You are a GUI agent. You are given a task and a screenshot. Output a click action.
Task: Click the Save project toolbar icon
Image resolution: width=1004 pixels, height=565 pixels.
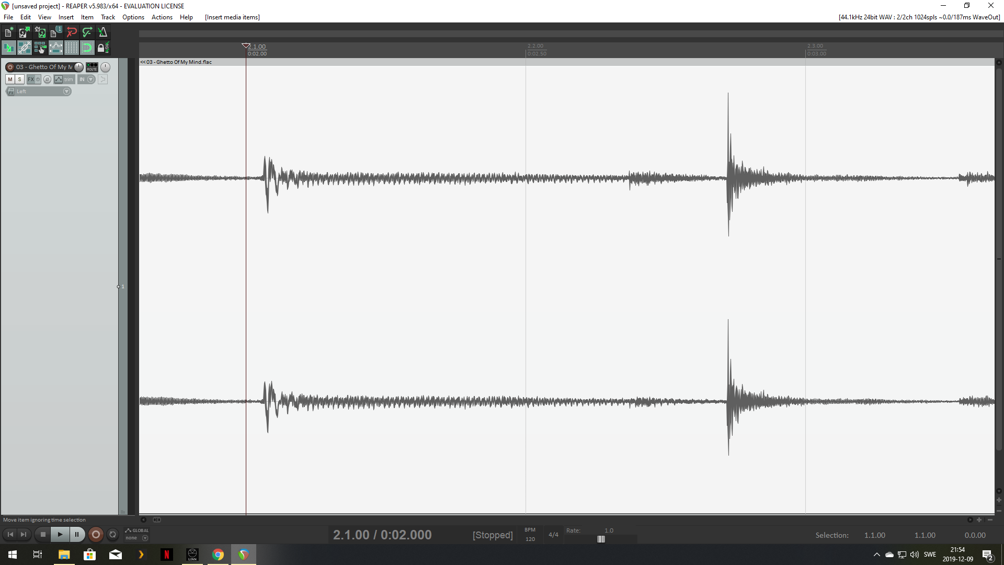[x=40, y=32]
